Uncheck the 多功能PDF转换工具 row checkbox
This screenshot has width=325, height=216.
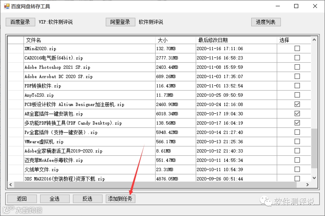click(297, 123)
